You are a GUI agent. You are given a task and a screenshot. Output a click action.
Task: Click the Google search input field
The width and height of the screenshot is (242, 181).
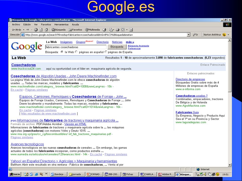click(76, 47)
